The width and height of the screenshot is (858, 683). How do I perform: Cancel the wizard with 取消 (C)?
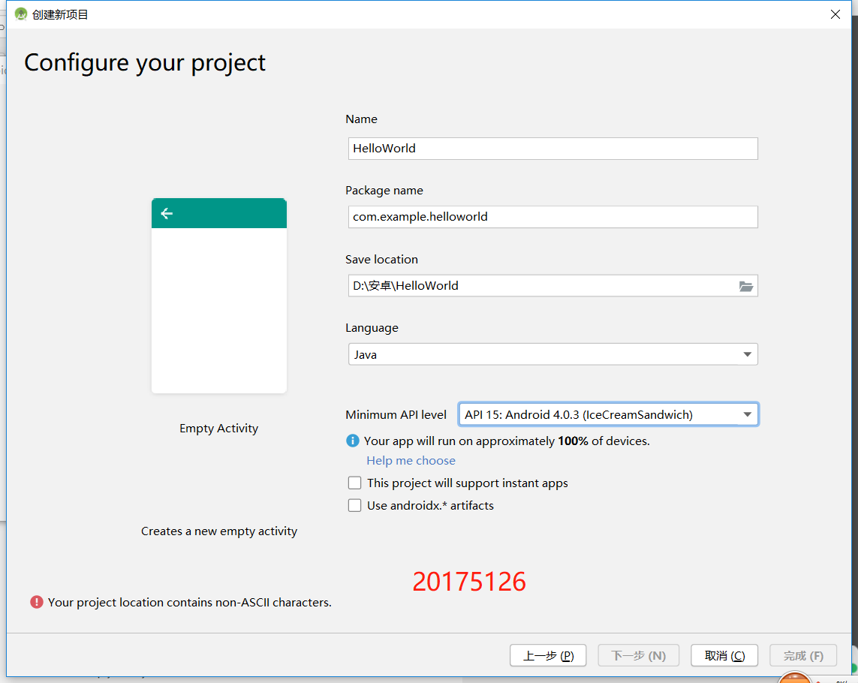point(724,655)
